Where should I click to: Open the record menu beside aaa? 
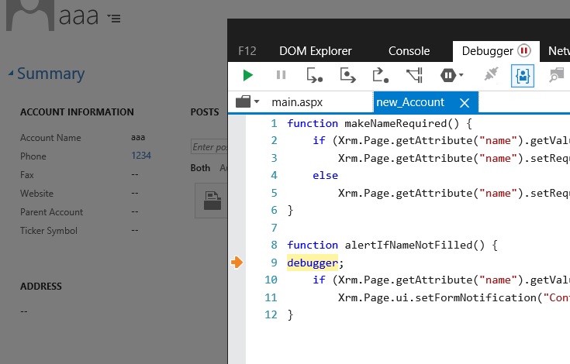[x=114, y=18]
